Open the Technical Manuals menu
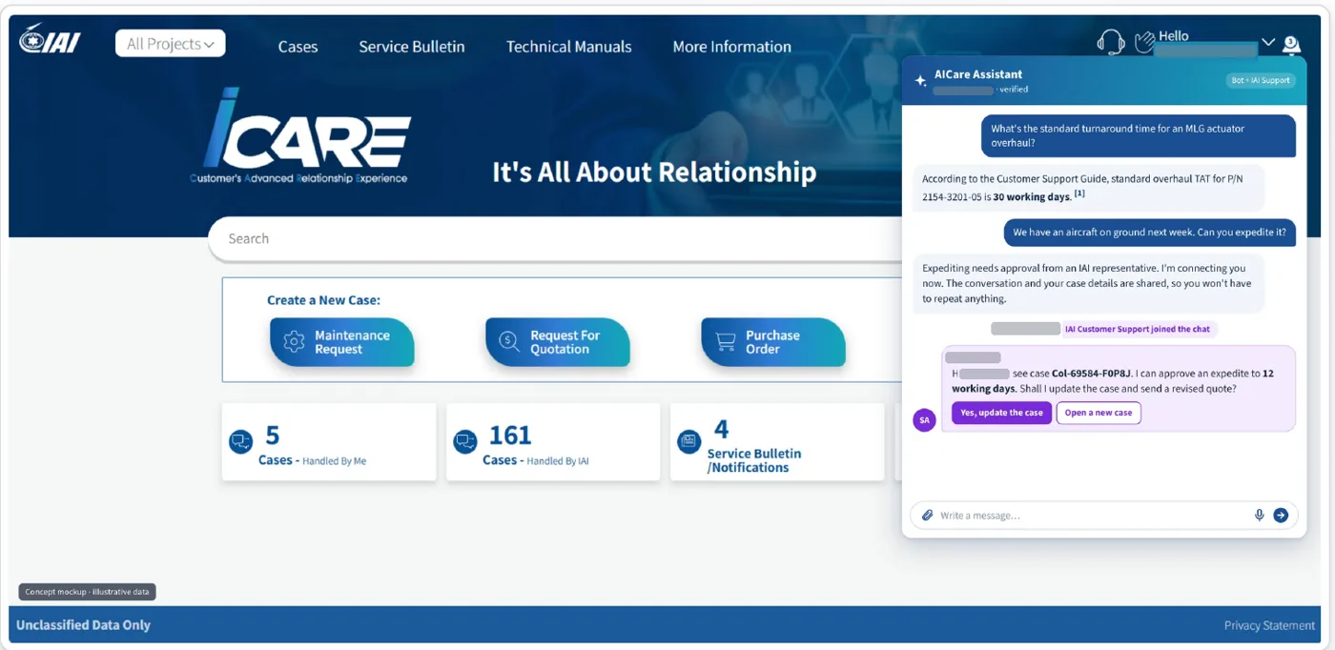Screen dimensions: 1335x650 [x=569, y=47]
